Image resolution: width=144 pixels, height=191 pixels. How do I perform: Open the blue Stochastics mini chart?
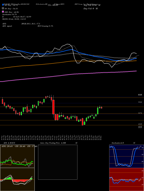tap(126, 156)
